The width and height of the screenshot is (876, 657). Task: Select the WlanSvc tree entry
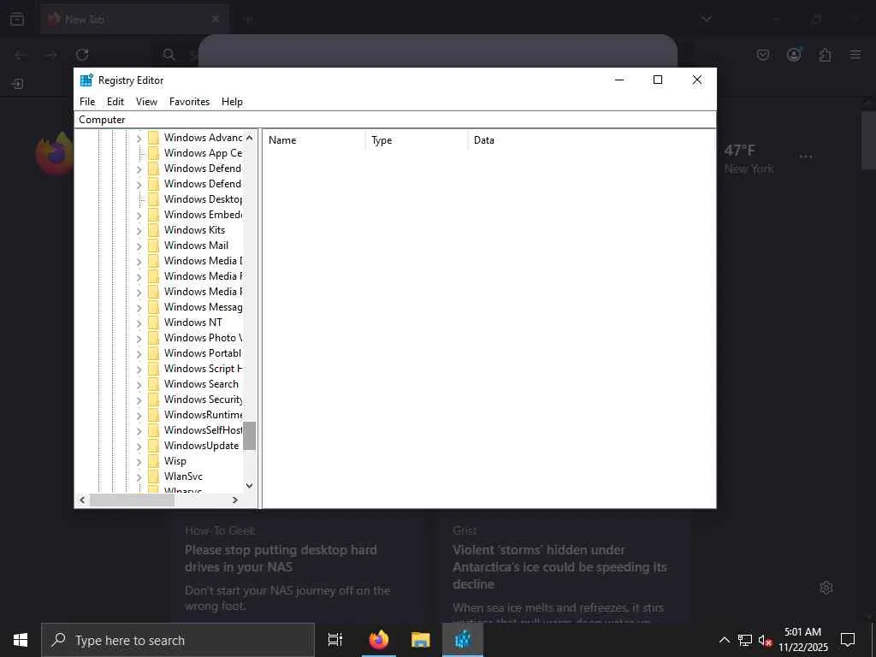pos(183,476)
